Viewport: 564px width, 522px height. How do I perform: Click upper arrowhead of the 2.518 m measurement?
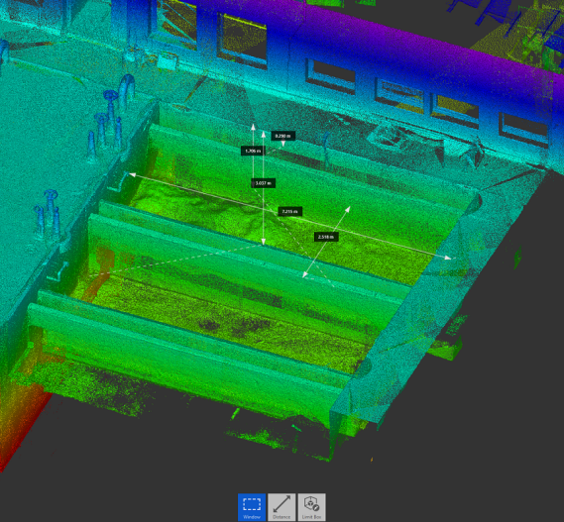348,209
